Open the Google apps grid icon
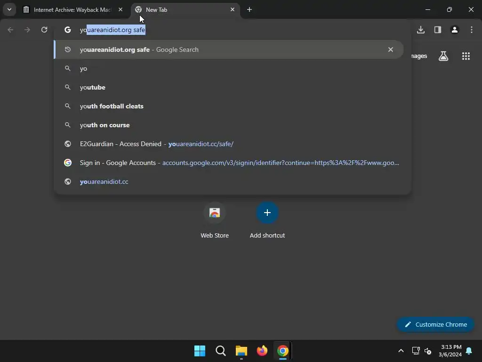 point(466,56)
